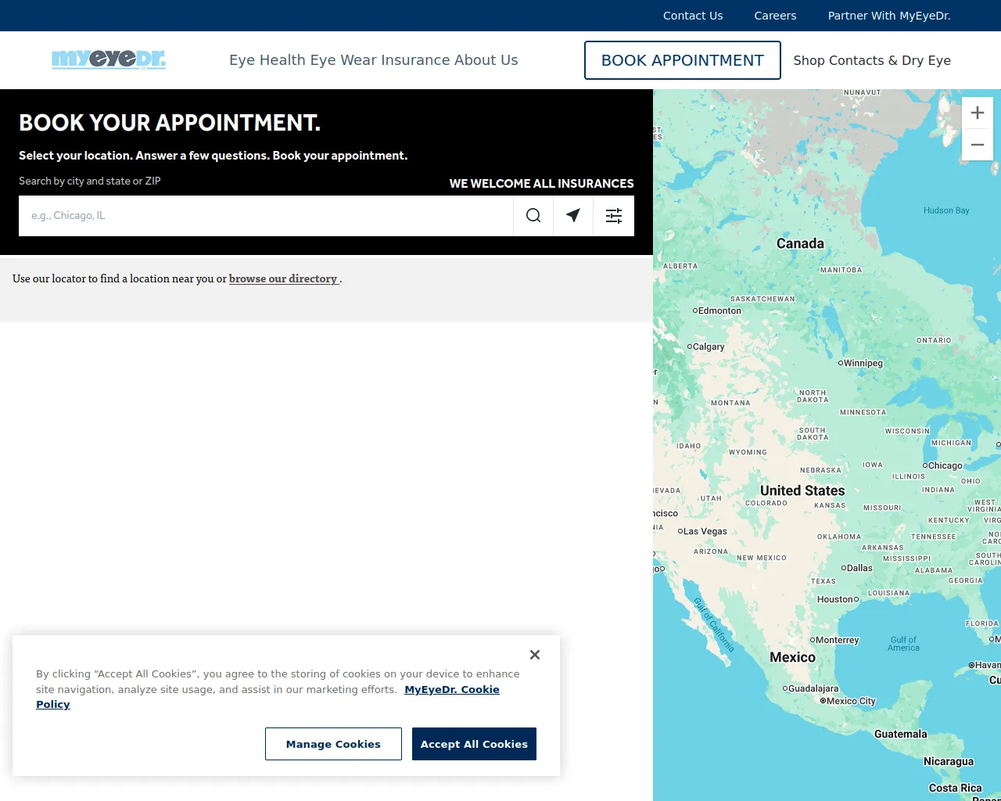Open the About Us menu
Screen dimensions: 1001x801
[x=486, y=60]
